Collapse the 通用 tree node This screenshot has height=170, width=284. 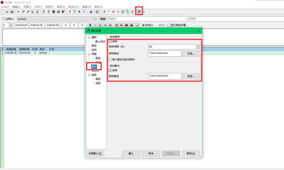tap(89, 37)
